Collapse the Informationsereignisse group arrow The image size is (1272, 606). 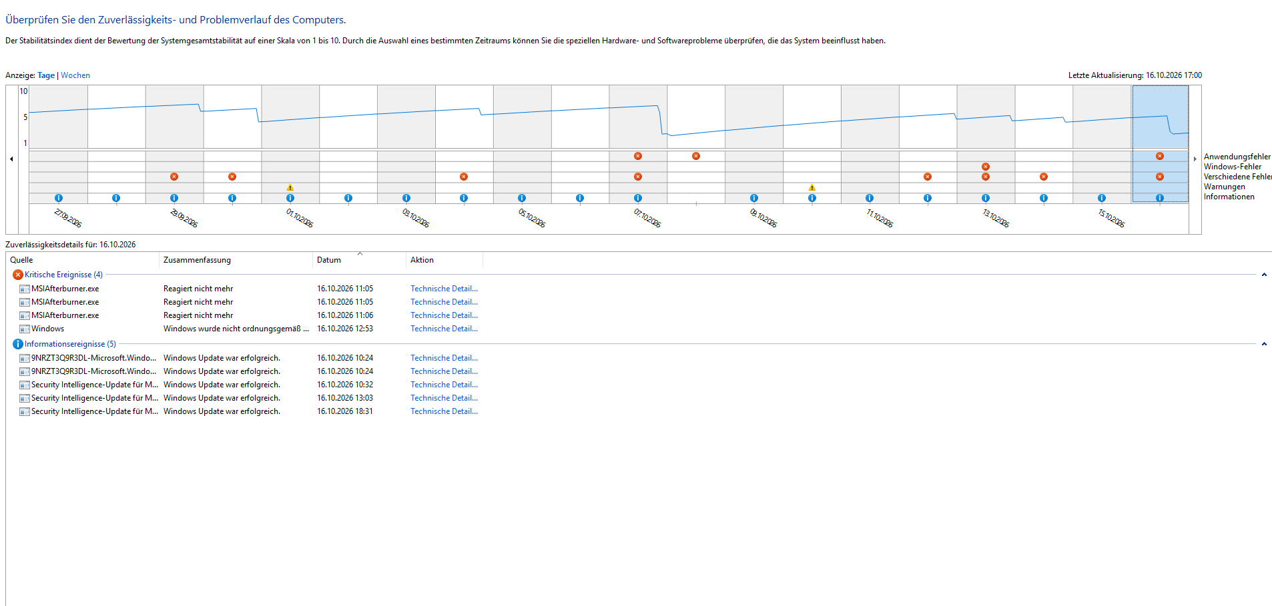(x=1264, y=344)
